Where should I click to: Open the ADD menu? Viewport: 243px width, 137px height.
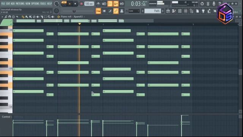[x=13, y=3]
